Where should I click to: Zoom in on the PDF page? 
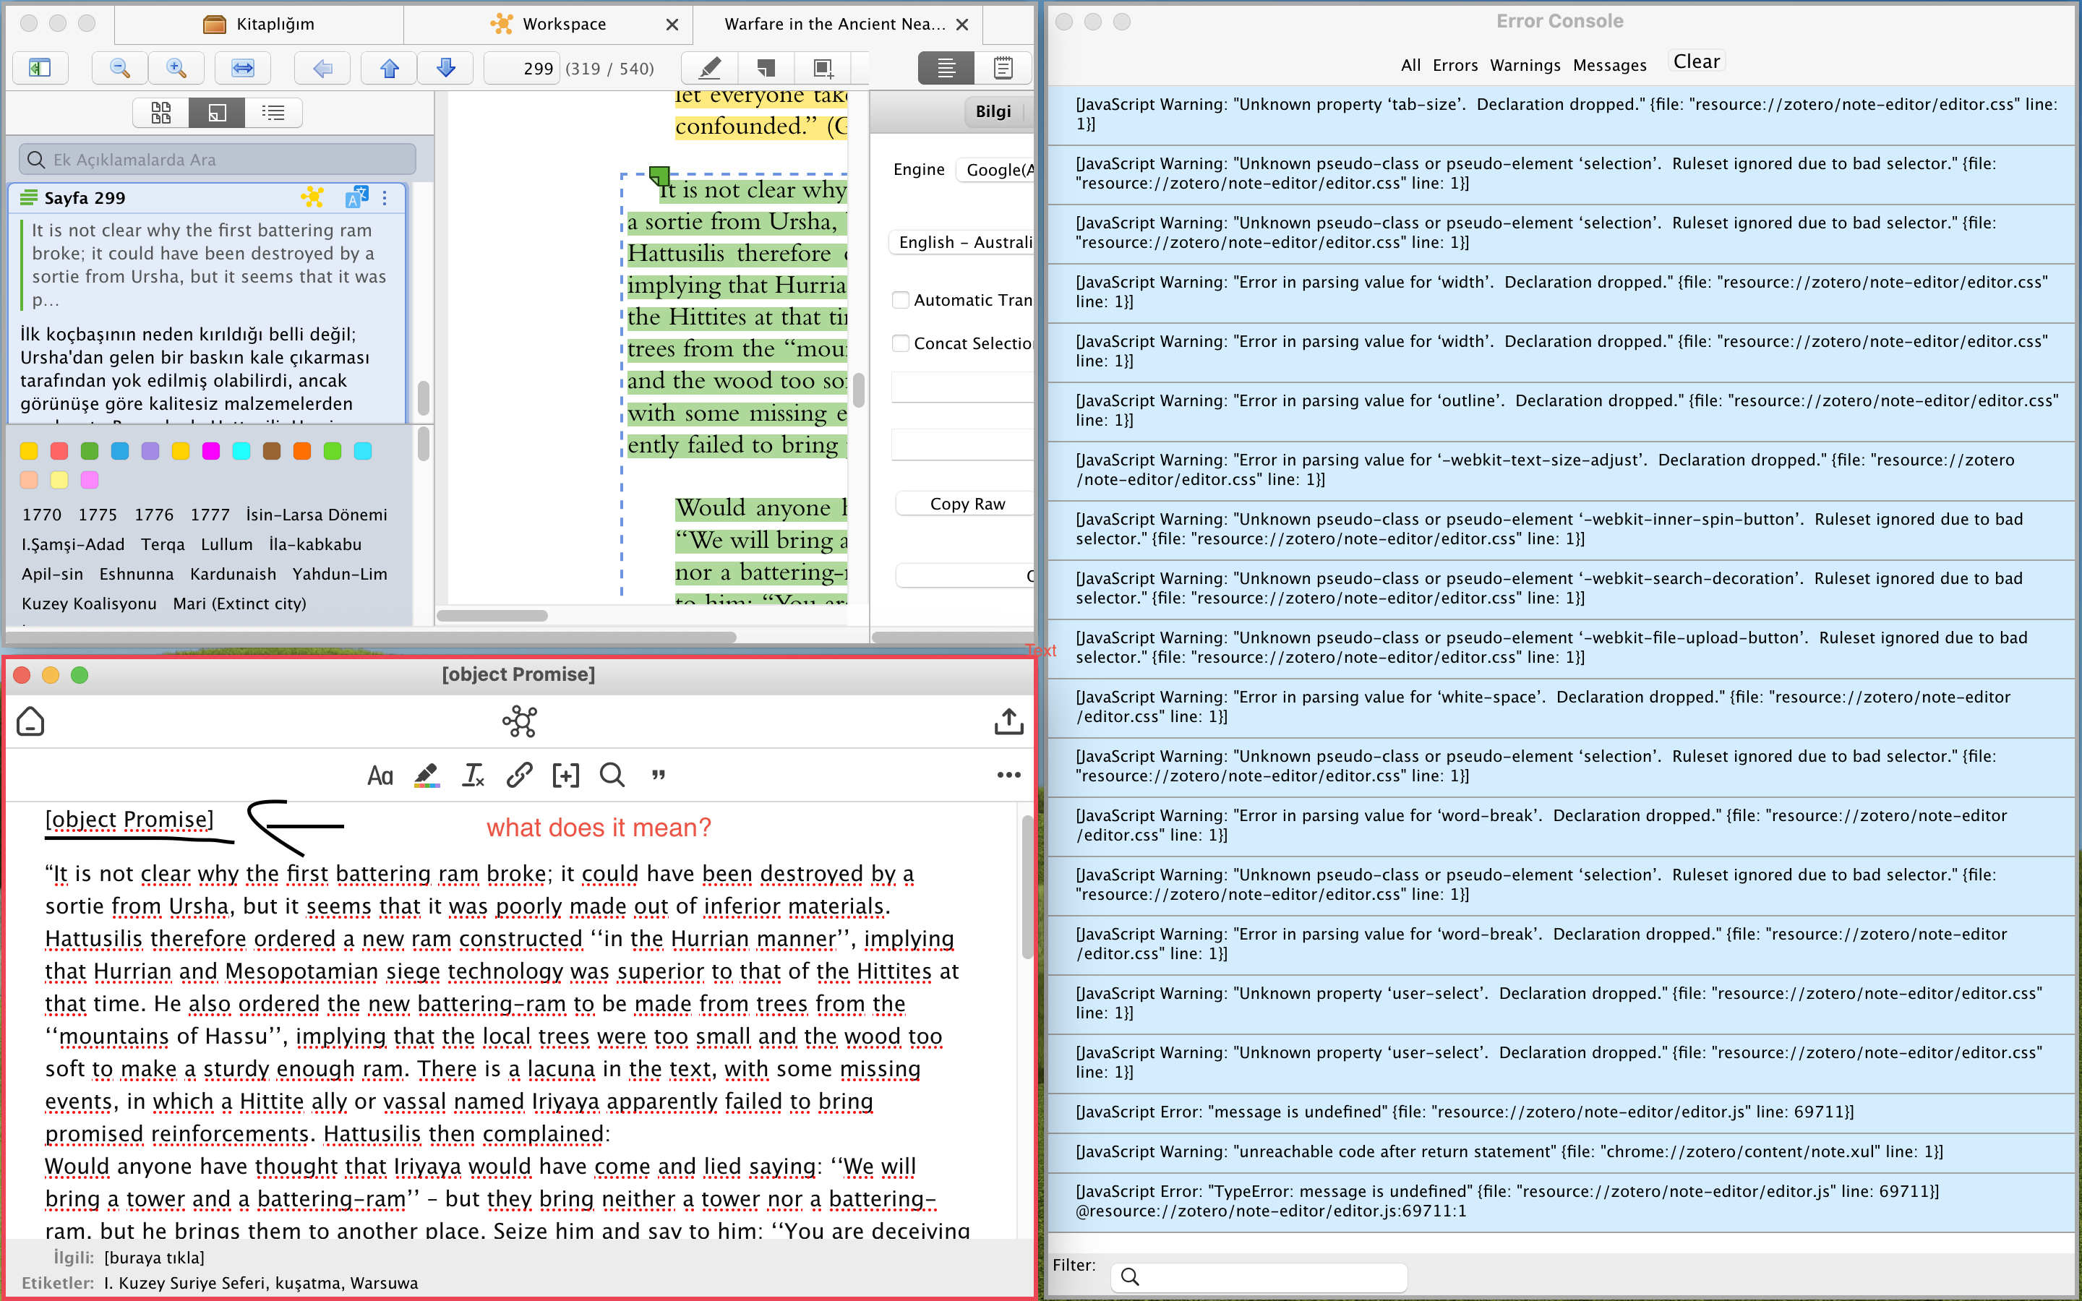(176, 68)
